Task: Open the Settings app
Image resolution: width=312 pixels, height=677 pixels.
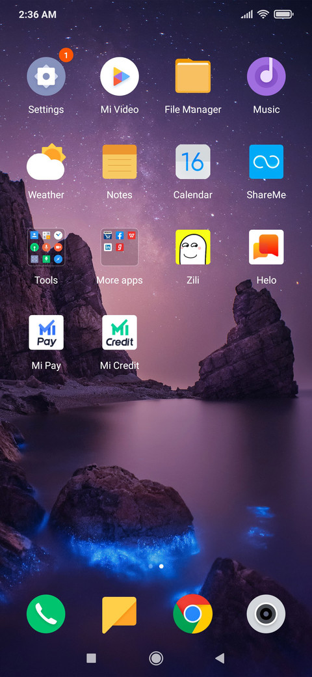Action: [x=46, y=76]
